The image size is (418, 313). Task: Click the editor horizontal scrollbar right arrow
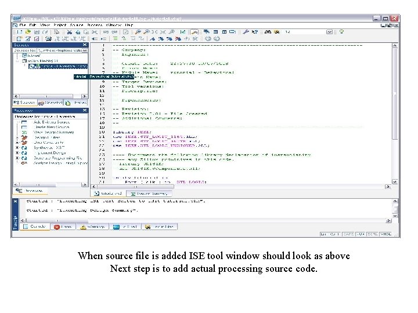(388, 187)
